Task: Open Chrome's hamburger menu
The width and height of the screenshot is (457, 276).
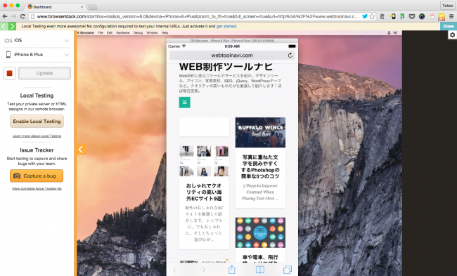Action: coord(451,17)
